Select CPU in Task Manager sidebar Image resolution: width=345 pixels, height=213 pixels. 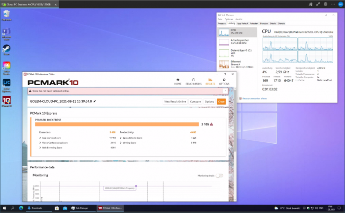(237, 32)
